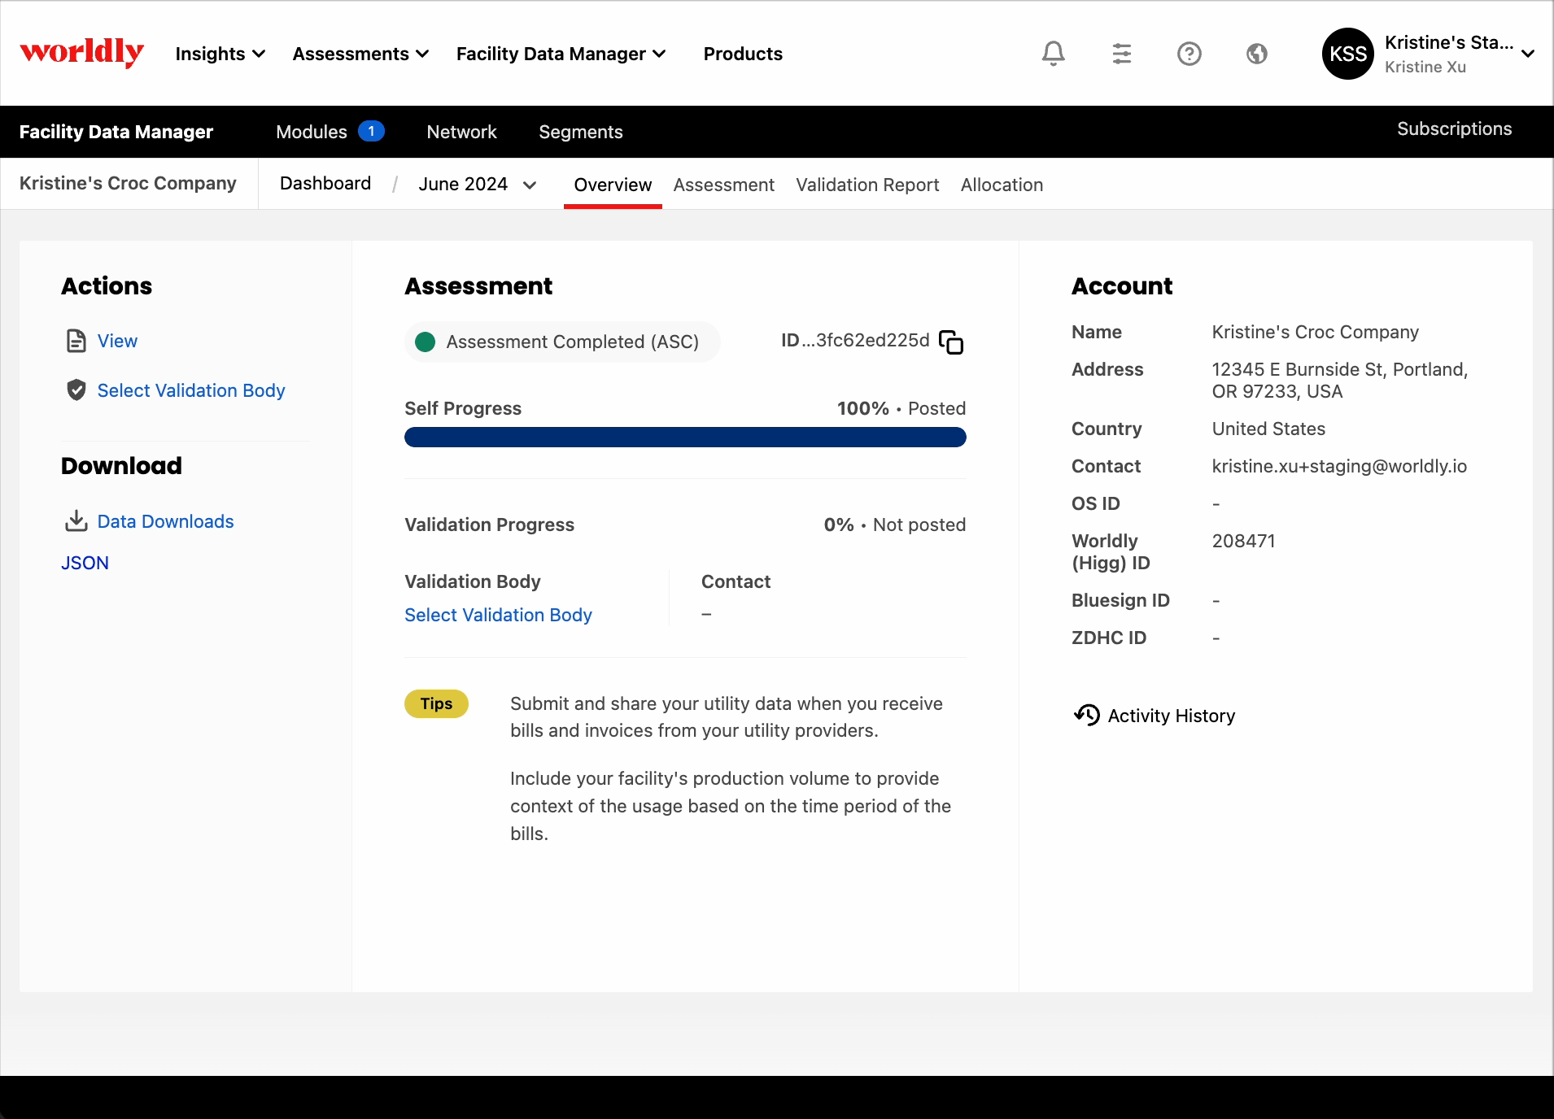This screenshot has height=1119, width=1554.
Task: Click the View action link
Action: (117, 341)
